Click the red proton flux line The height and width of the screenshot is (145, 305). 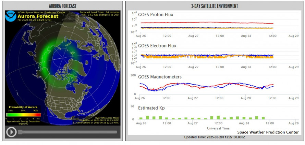pyautogui.click(x=206, y=23)
